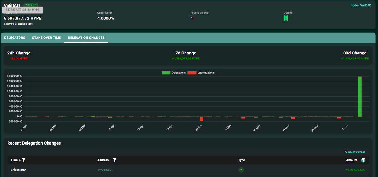Select the Delegation Changes tab

click(86, 38)
